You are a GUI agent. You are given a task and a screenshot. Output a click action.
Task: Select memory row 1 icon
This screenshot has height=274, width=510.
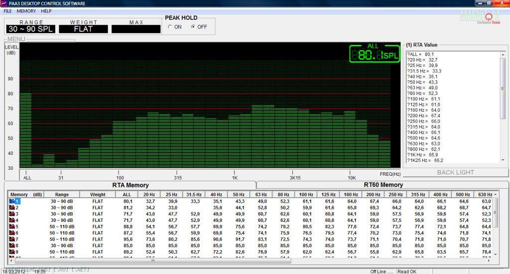[x=12, y=202]
